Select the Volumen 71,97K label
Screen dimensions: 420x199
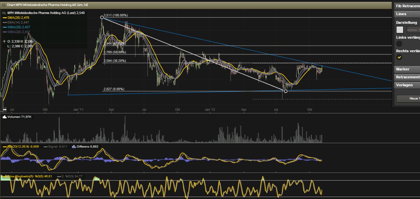coord(19,117)
